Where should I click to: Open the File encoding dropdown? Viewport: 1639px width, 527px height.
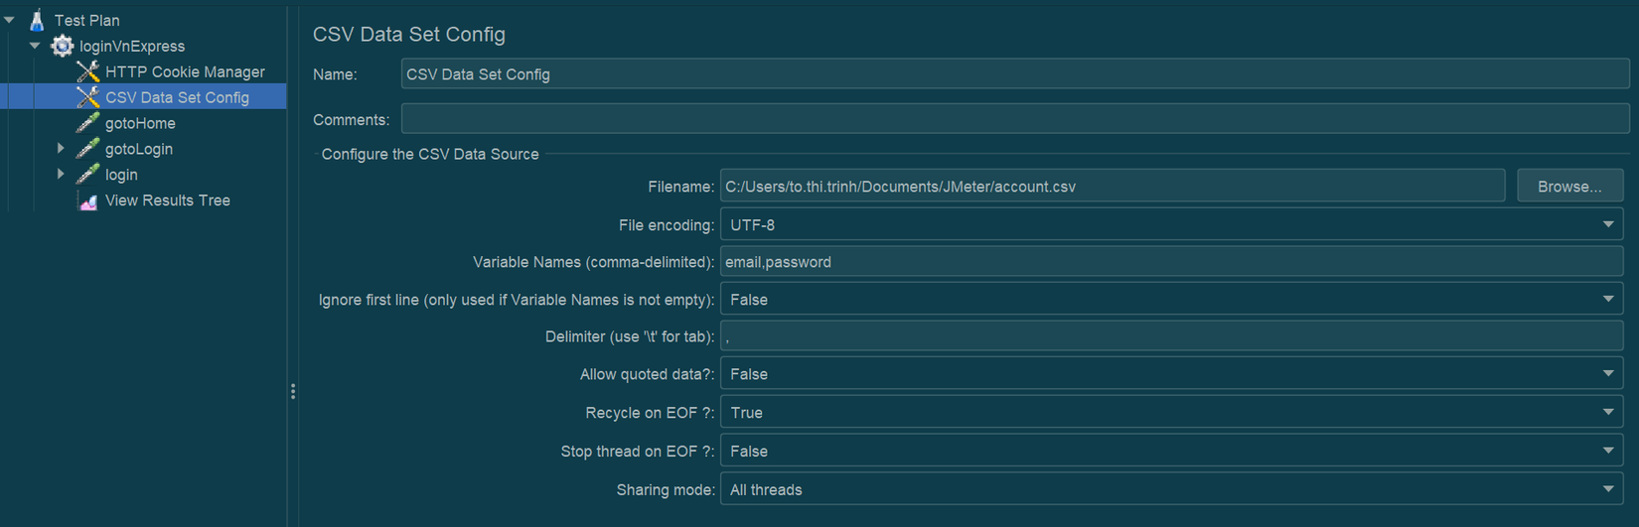point(1607,225)
